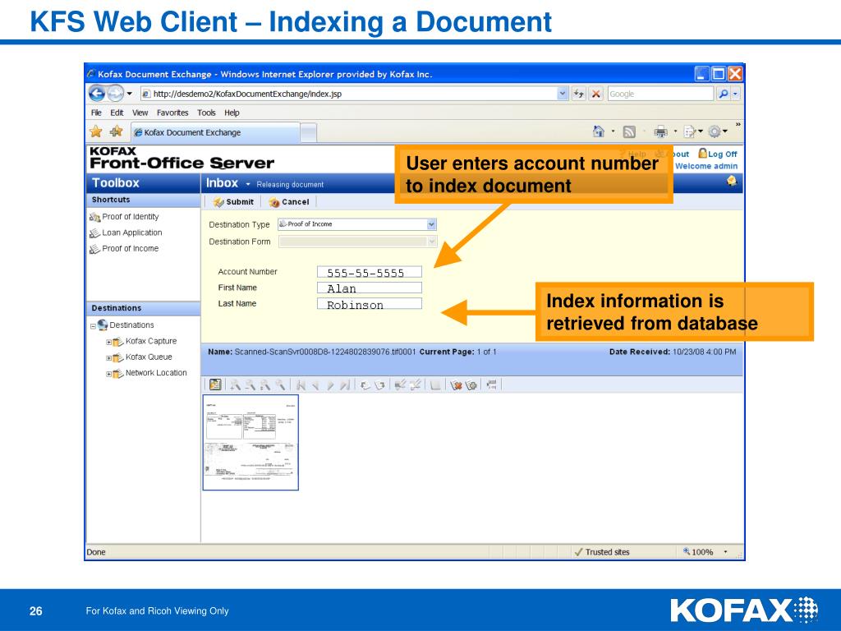This screenshot has height=631, width=841.
Task: Open the Loan Application shortcut
Action: [x=126, y=233]
